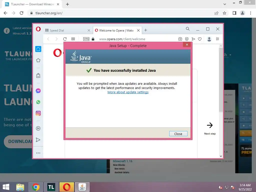
Task: Go back in Chrome window
Action: pos(5,13)
